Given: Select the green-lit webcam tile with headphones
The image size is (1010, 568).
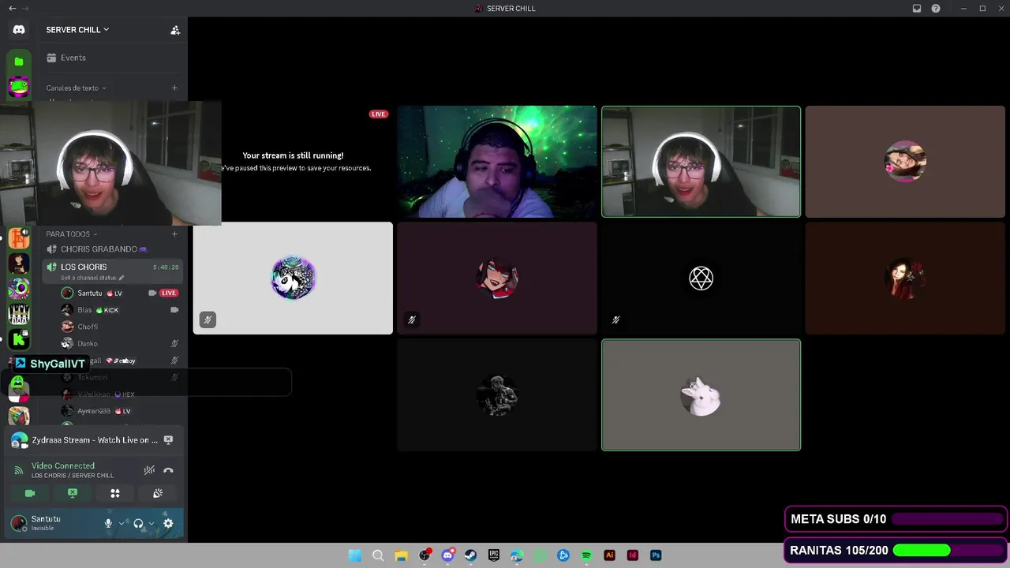Looking at the screenshot, I should pyautogui.click(x=497, y=162).
